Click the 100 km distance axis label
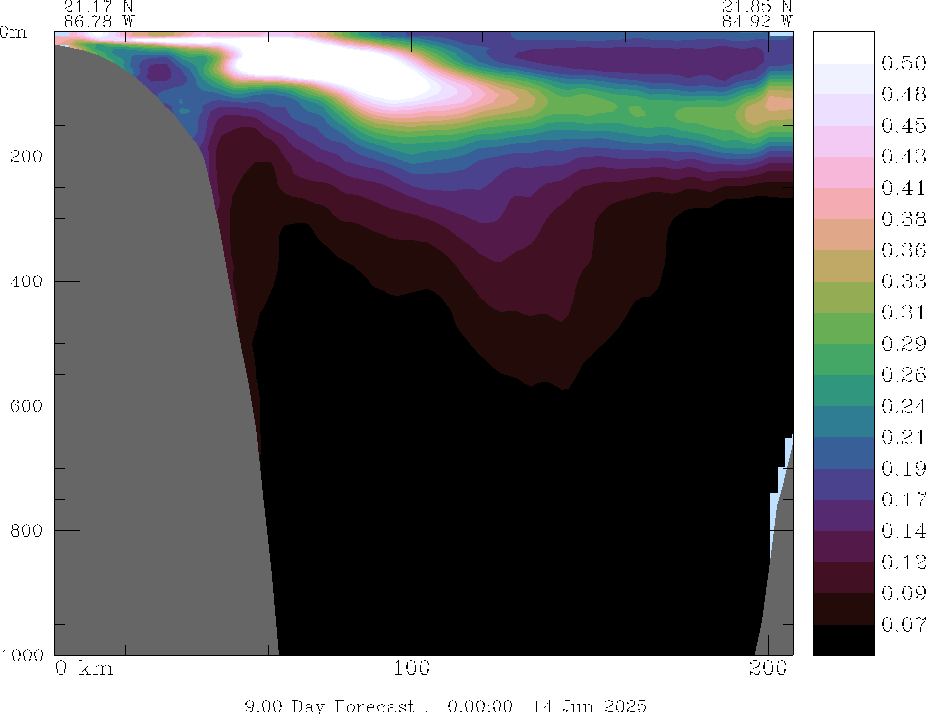 [411, 669]
